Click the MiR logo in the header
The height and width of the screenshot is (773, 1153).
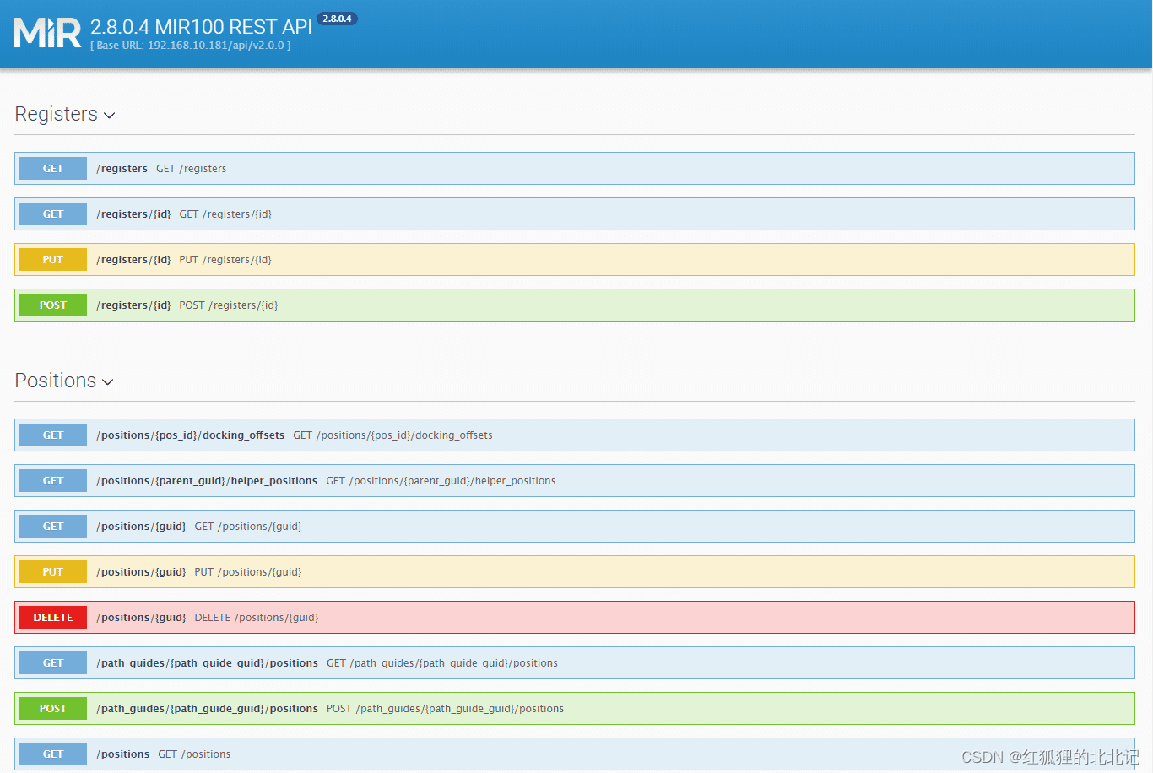[47, 32]
